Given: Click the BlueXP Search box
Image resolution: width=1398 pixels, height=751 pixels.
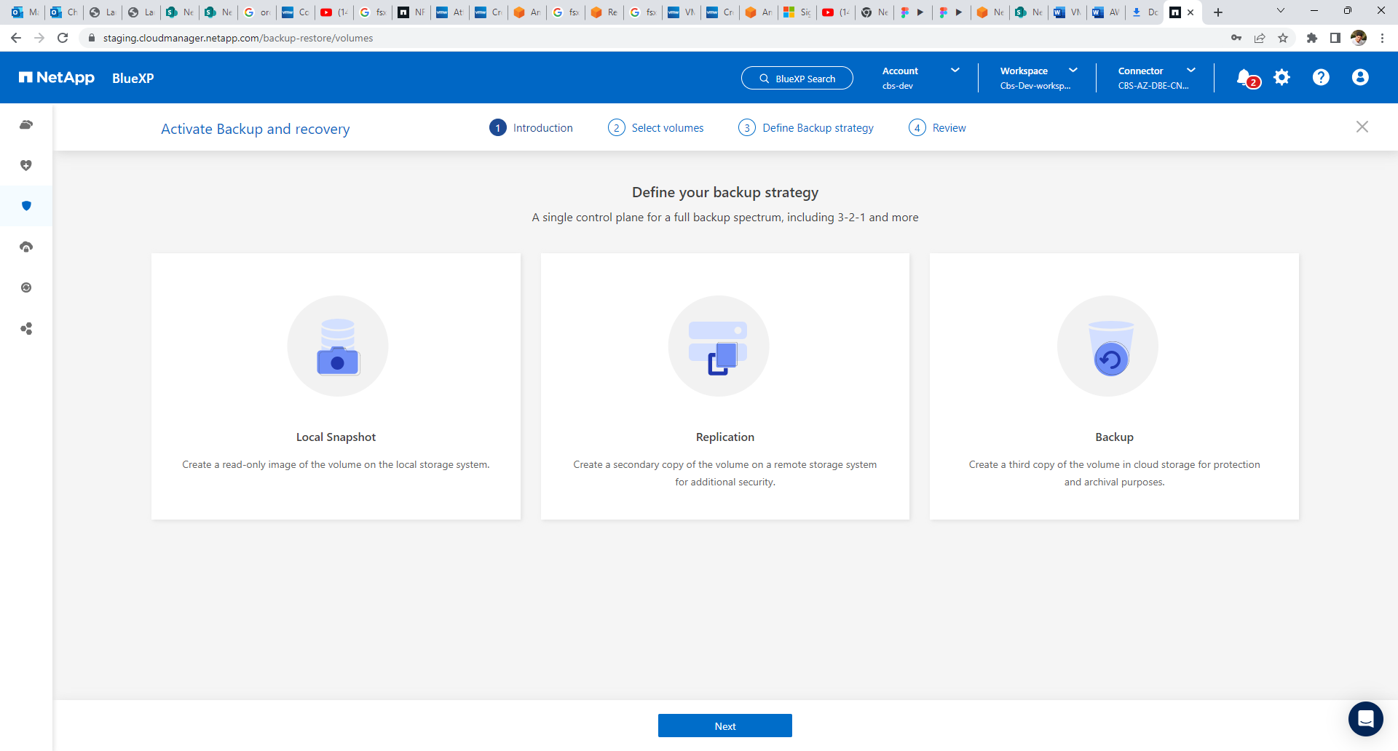Looking at the screenshot, I should (797, 79).
